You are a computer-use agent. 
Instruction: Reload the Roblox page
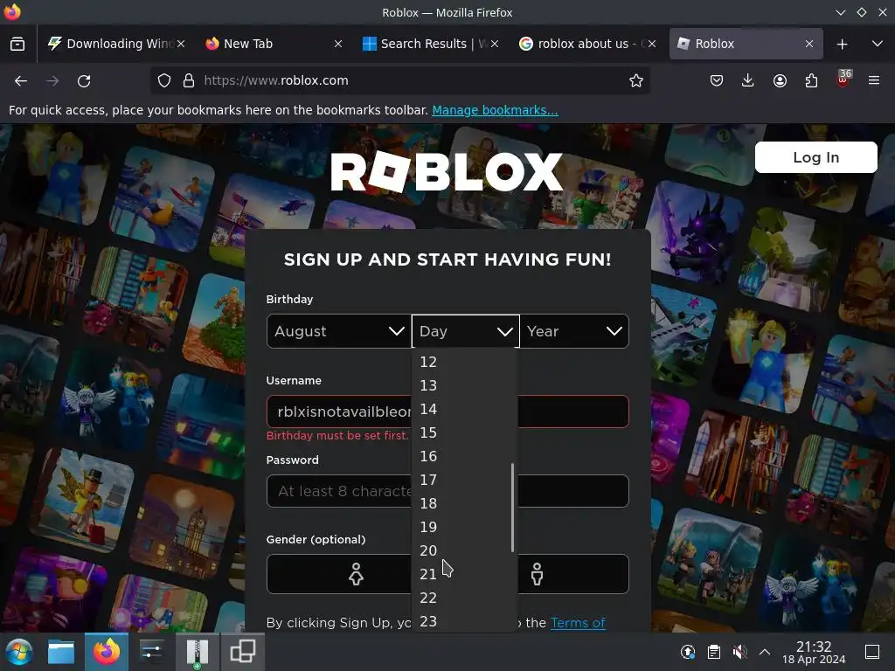click(x=84, y=81)
